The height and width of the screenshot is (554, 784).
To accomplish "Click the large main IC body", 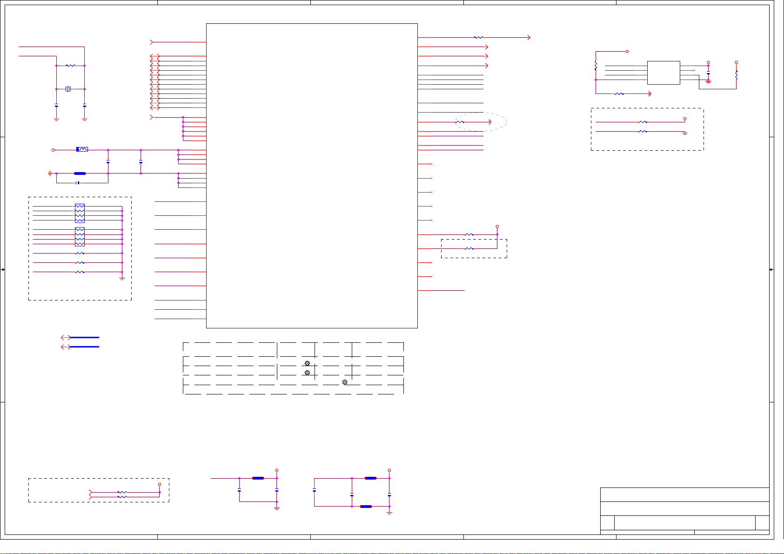I will tap(312, 176).
